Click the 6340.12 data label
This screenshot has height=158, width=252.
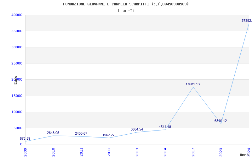coord(221,121)
